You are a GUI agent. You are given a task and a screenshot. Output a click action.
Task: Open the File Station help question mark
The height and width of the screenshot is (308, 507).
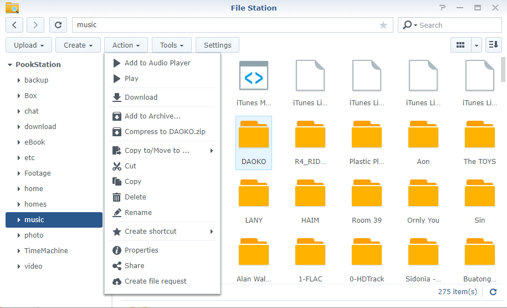click(442, 8)
